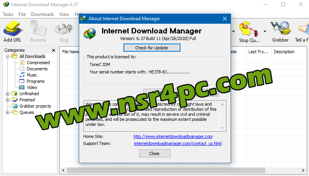
Task: Click warning text scroll down arrow
Action: [x=222, y=128]
